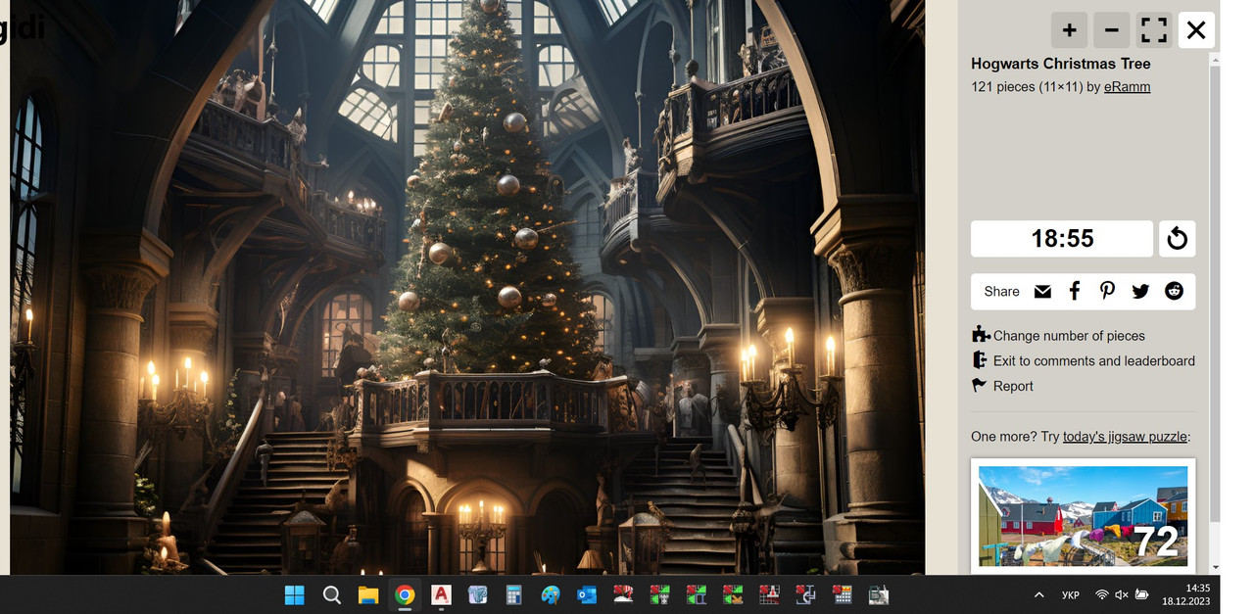Zoom out the puzzle with minus button
The width and height of the screenshot is (1254, 614).
pos(1112,30)
